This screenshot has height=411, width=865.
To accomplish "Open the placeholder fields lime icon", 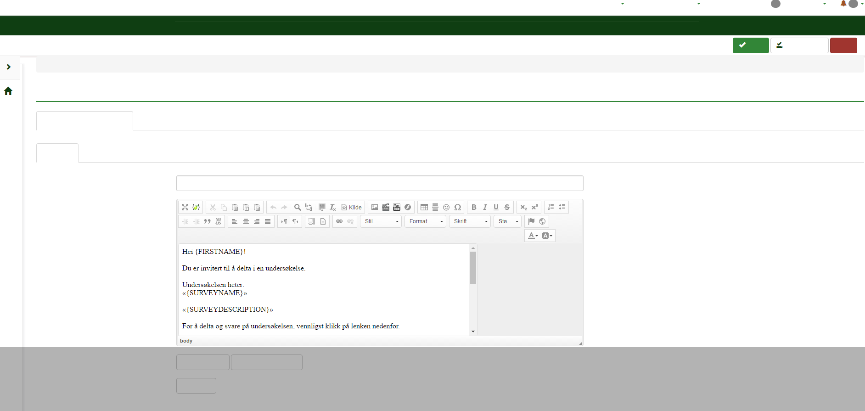I will pyautogui.click(x=196, y=207).
